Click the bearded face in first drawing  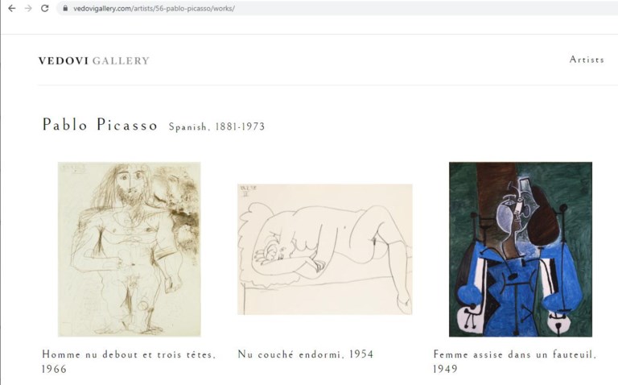131,184
